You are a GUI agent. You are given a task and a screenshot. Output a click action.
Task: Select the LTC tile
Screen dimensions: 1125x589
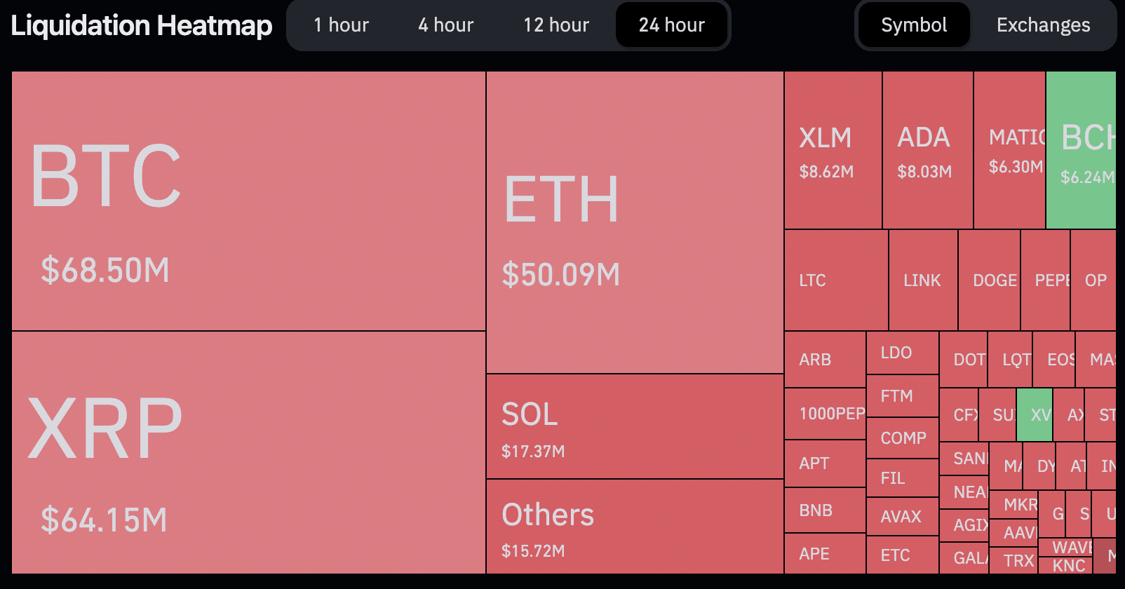[836, 280]
